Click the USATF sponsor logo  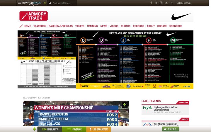point(175,86)
